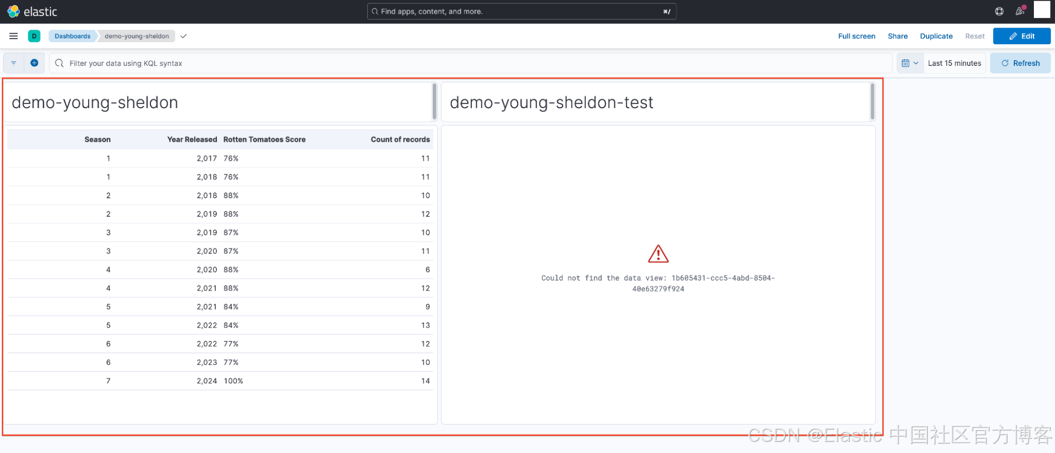Click the Refresh button
This screenshot has width=1055, height=453.
coord(1020,63)
